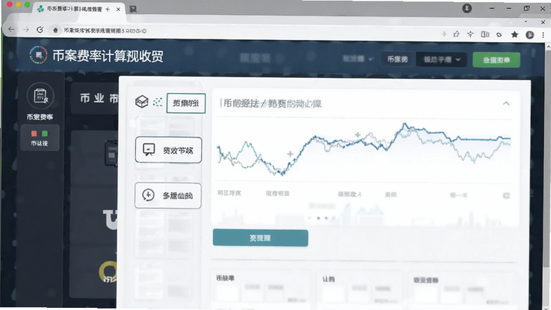Image resolution: width=551 pixels, height=310 pixels.
Task: Click the green scatter-dots icon beside the cube
Action: pyautogui.click(x=158, y=102)
